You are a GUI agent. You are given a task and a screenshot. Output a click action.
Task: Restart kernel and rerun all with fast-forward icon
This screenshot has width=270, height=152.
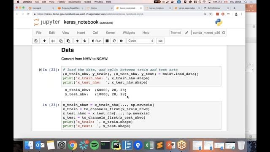click(121, 41)
